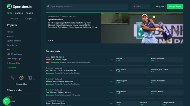This screenshot has height=106, width=190.
Task: Open Sanal Sporlar category
Action: tap(12, 45)
